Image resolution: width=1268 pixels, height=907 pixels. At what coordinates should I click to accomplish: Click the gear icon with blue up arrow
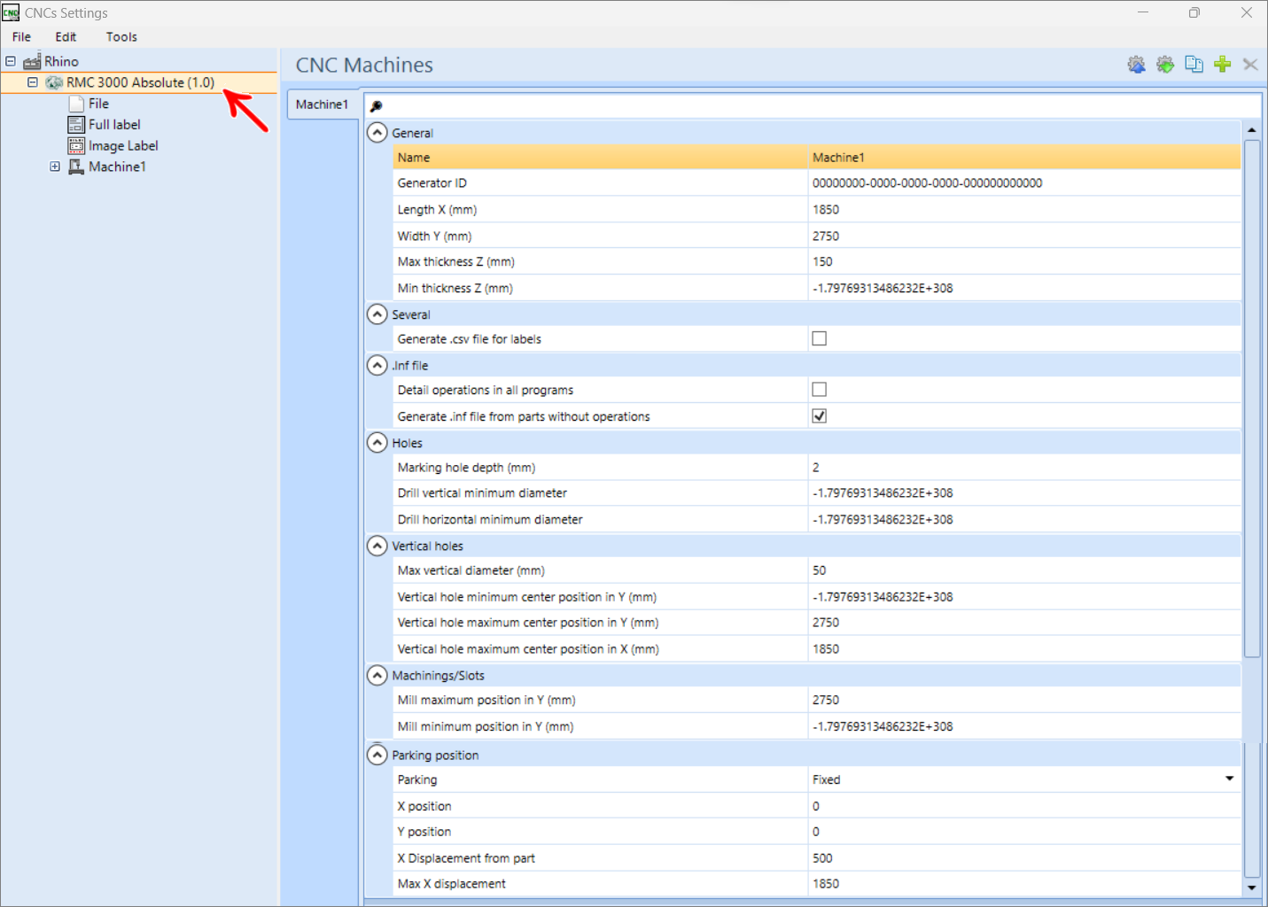[x=1136, y=65]
